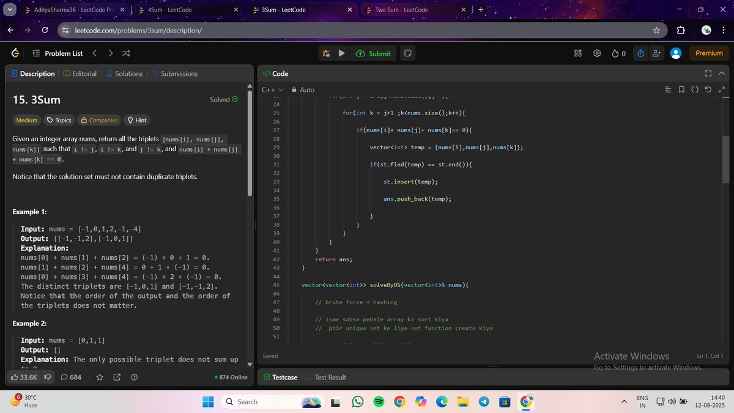Image resolution: width=734 pixels, height=413 pixels.
Task: Click the address bar URL
Action: pos(139,30)
